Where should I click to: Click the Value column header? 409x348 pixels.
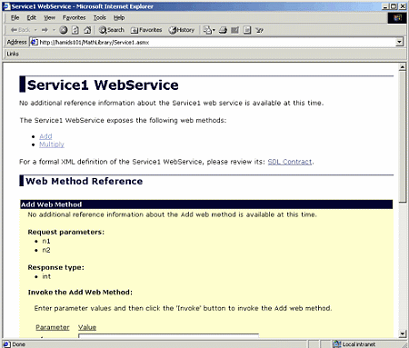point(87,327)
